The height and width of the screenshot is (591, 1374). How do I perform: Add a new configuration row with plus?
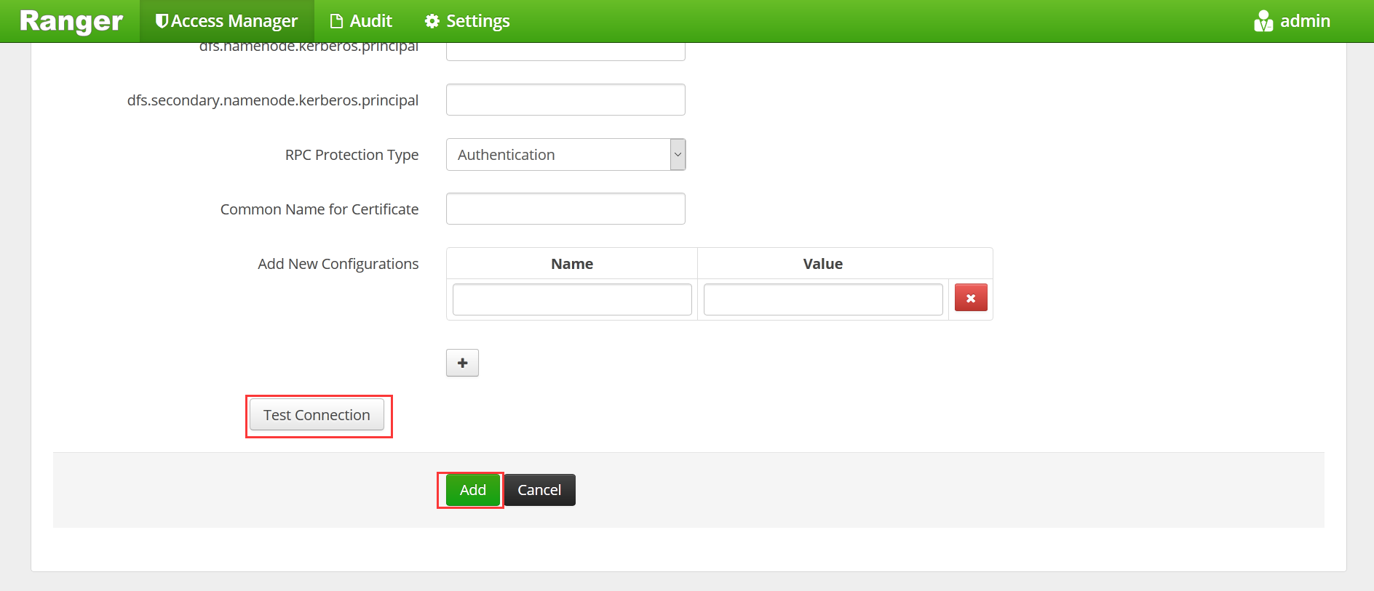pos(462,363)
